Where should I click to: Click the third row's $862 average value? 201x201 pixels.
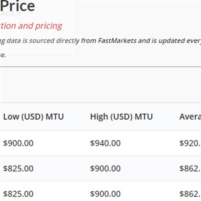[190, 194]
